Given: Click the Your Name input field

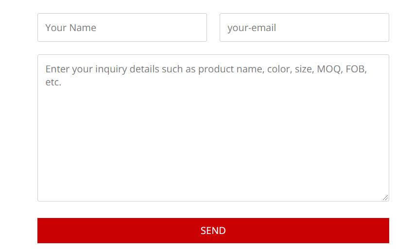Looking at the screenshot, I should (x=122, y=27).
